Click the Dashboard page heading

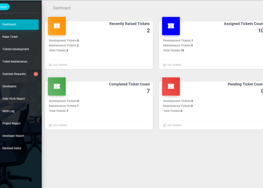pos(62,8)
